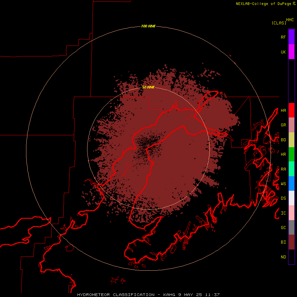The image size is (297, 297).
Task: Click the 9 MAY 25 date text
Action: click(x=190, y=295)
